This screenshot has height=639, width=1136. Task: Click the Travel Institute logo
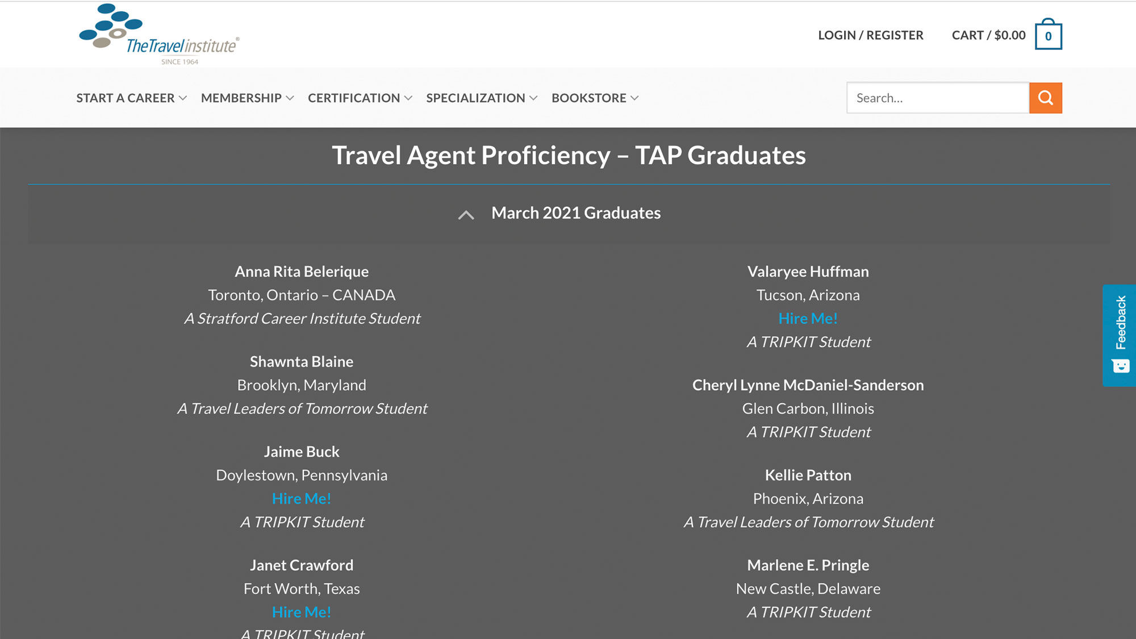(158, 34)
